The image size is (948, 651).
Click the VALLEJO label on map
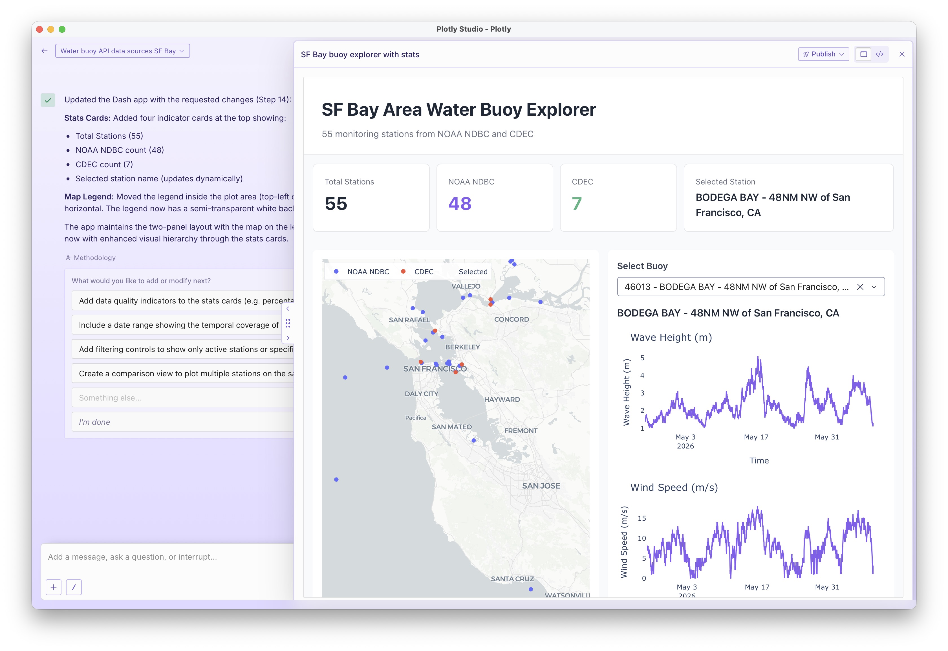coord(466,287)
